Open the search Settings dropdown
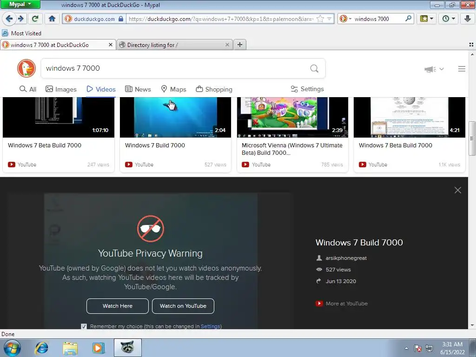 click(x=307, y=89)
